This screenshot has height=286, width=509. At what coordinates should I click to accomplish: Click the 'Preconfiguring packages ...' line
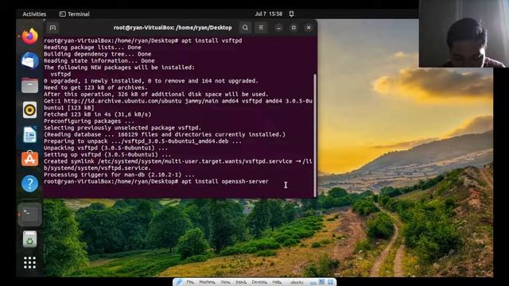pos(89,122)
